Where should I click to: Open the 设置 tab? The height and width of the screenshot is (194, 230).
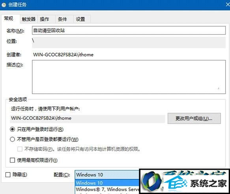click(x=82, y=19)
